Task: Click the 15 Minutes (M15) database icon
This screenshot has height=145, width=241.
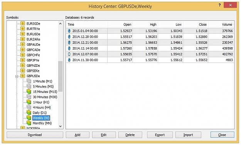Action: [x=29, y=91]
